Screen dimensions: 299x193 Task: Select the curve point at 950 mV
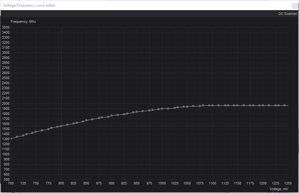tap(136, 111)
